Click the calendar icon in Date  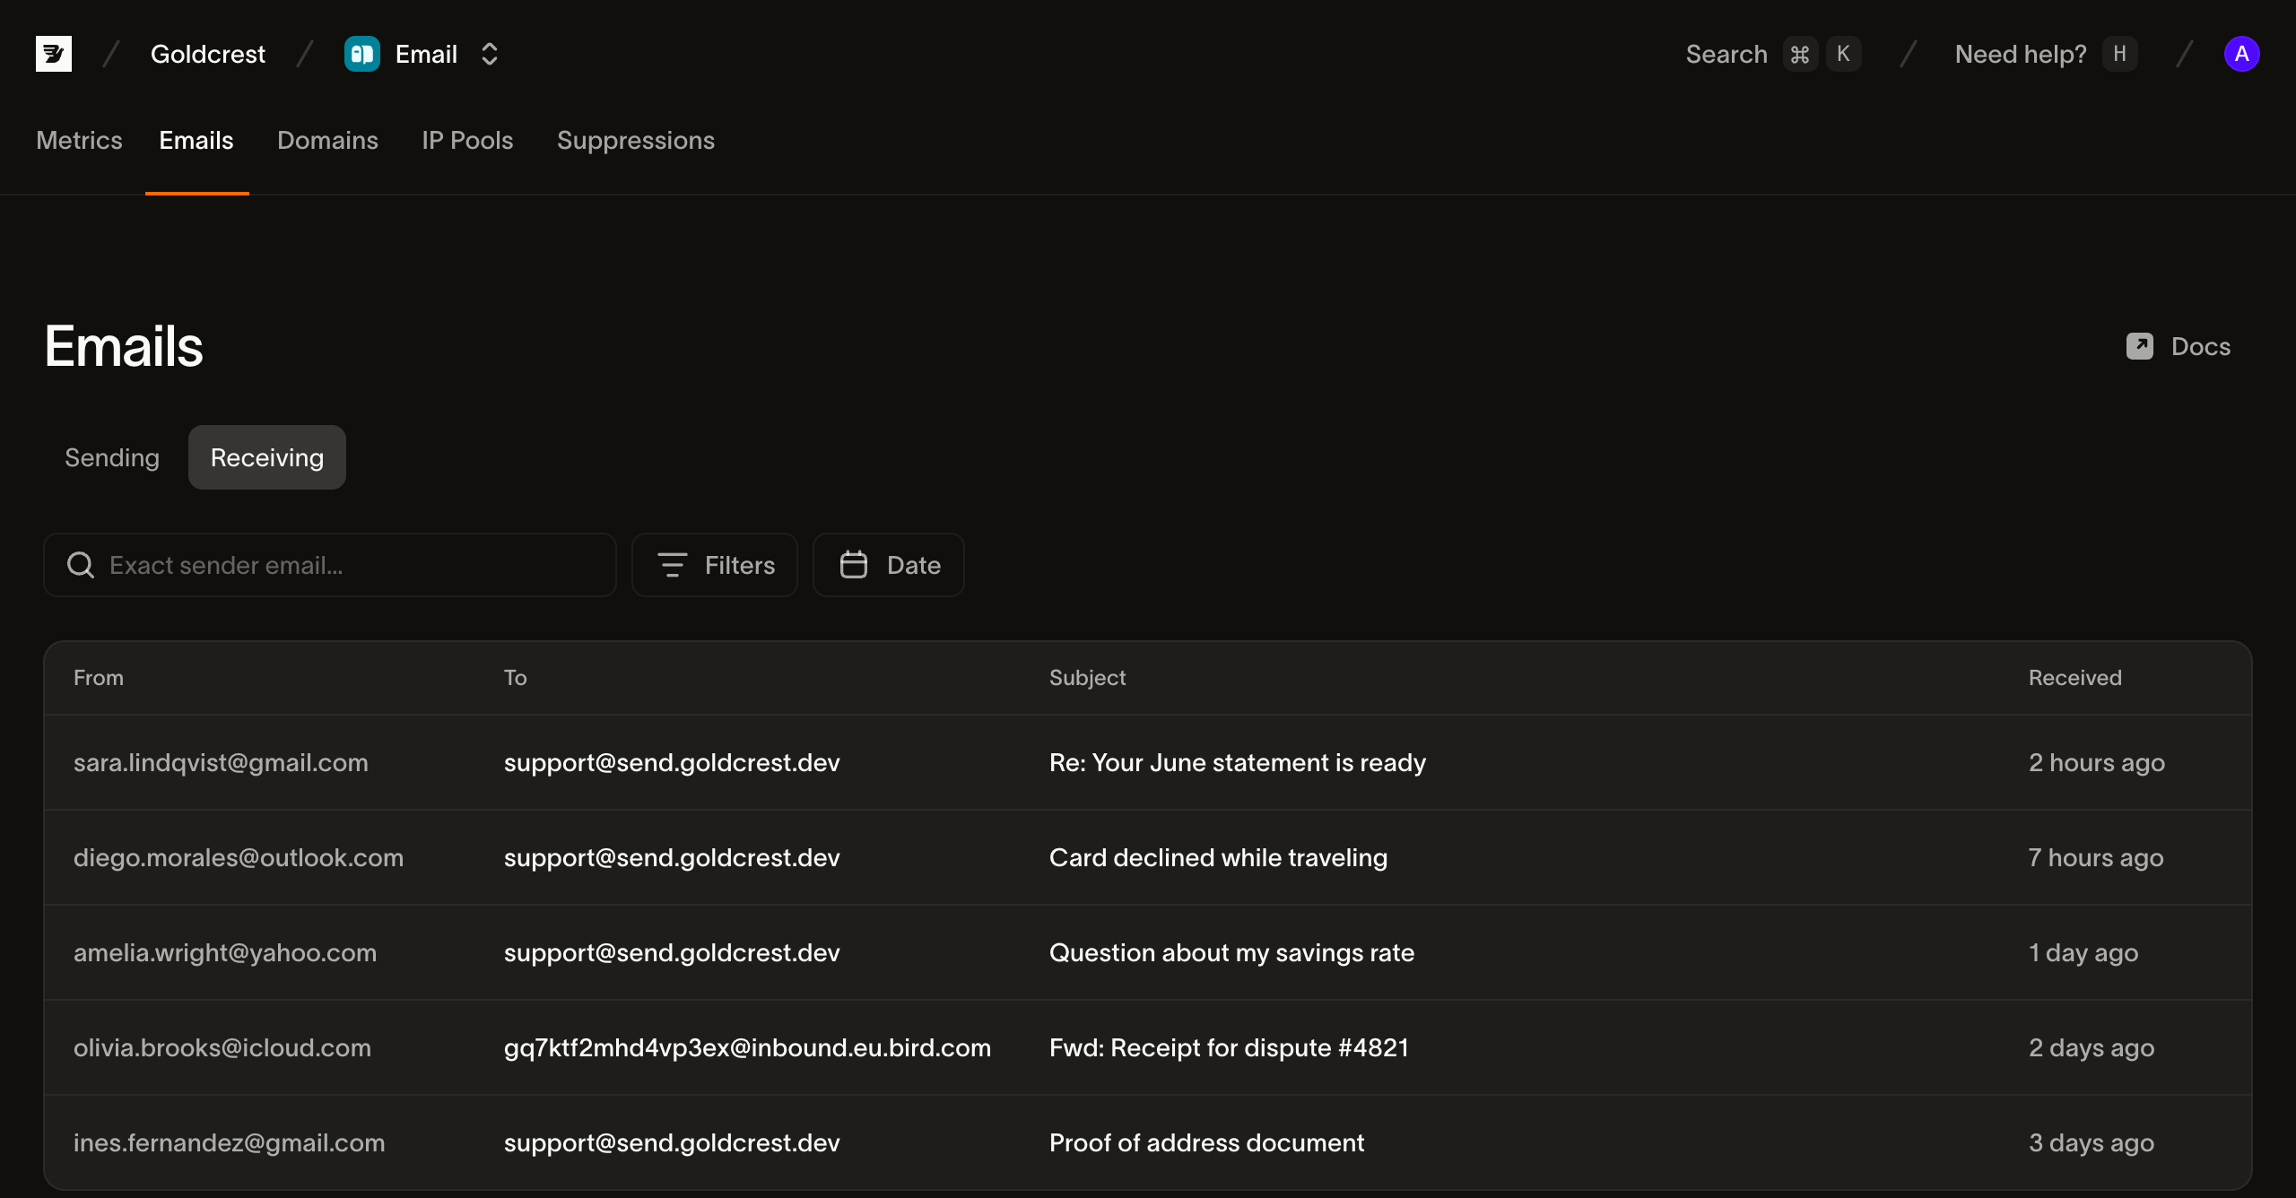click(x=854, y=565)
